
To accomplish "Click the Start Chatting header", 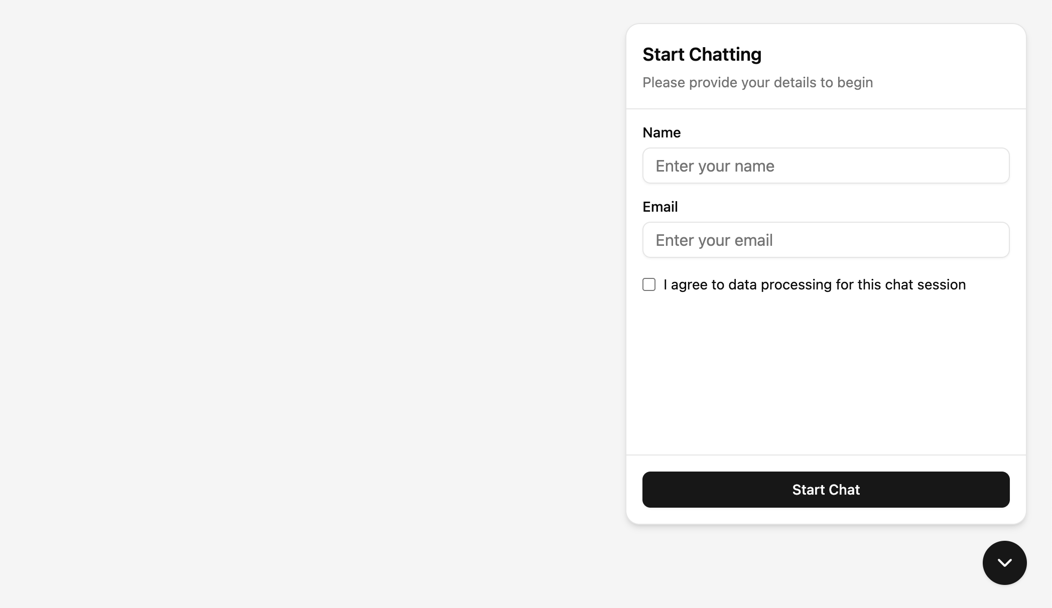I will pyautogui.click(x=702, y=54).
